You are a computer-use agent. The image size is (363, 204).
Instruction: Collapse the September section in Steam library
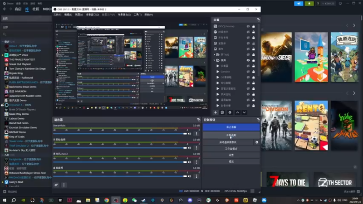click(3, 155)
